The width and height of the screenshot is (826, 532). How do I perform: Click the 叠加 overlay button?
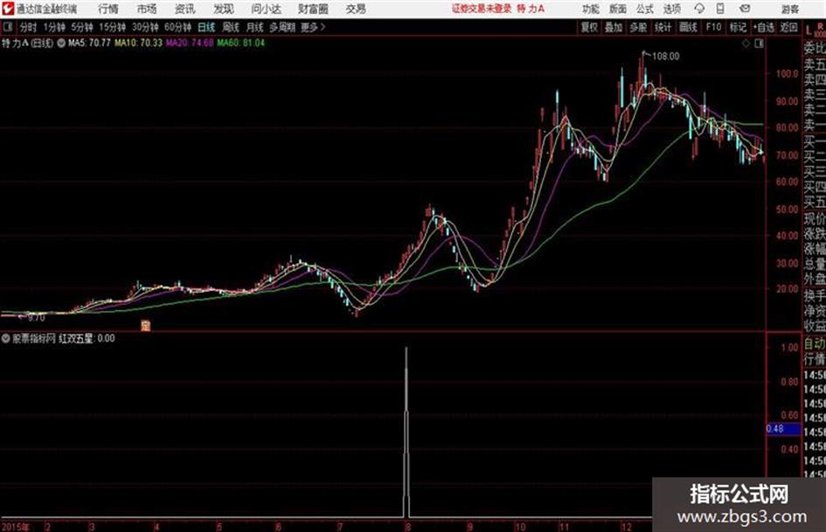point(614,27)
